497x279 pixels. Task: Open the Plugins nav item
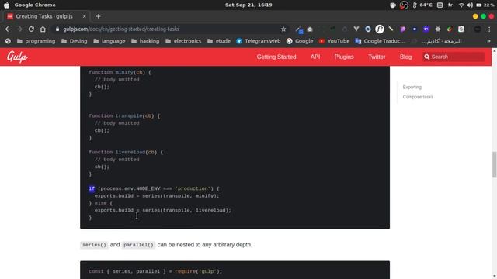(344, 57)
